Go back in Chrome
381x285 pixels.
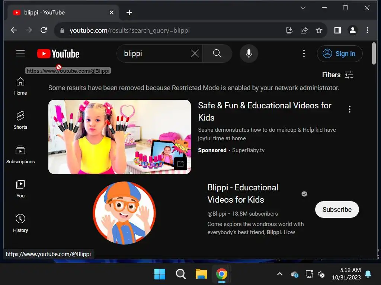14,30
